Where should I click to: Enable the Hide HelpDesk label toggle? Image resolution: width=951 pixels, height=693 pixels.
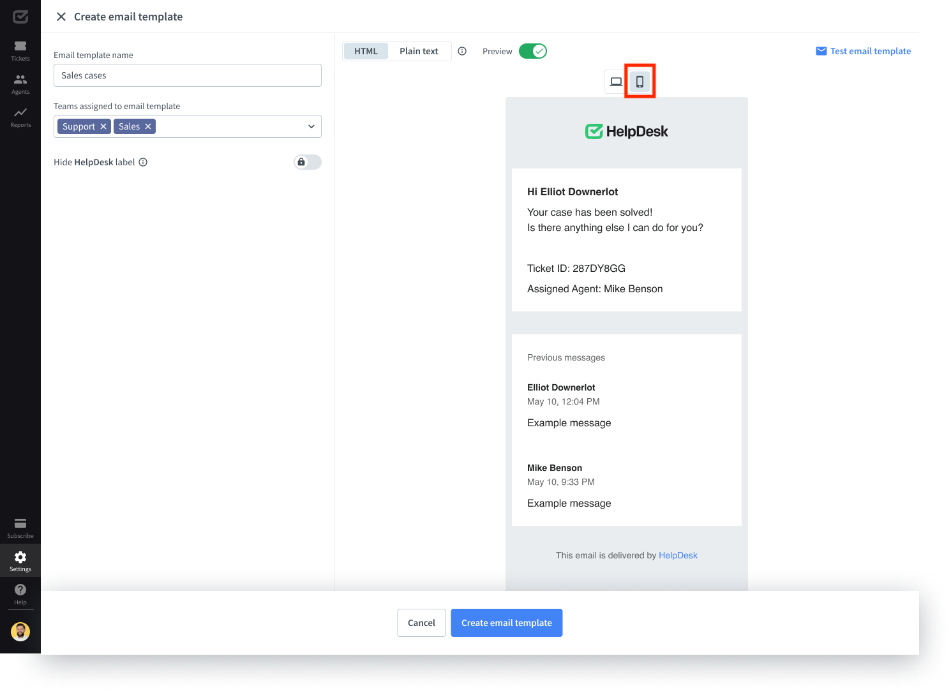coord(307,162)
